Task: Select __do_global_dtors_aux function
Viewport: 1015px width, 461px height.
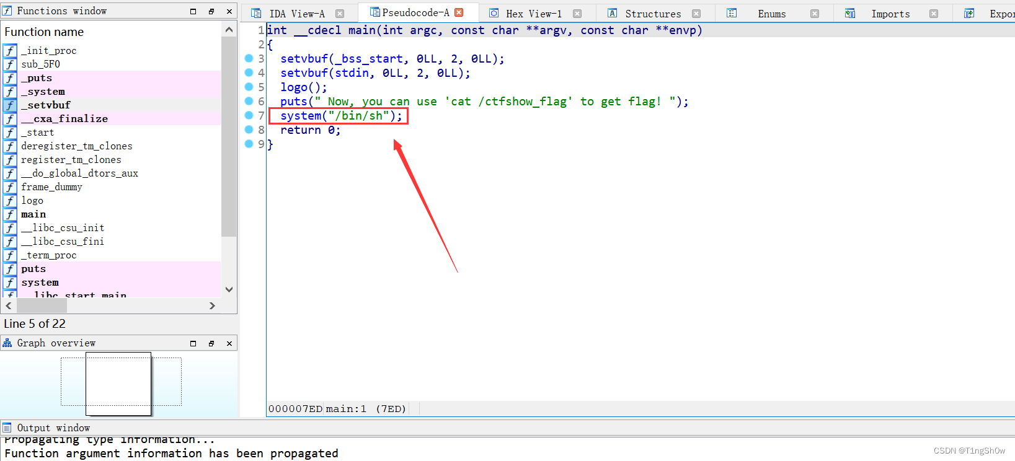Action: click(79, 173)
